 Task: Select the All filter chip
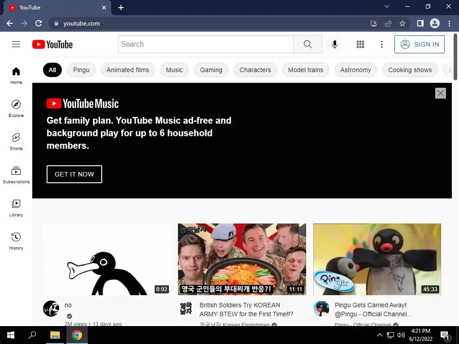(x=52, y=70)
